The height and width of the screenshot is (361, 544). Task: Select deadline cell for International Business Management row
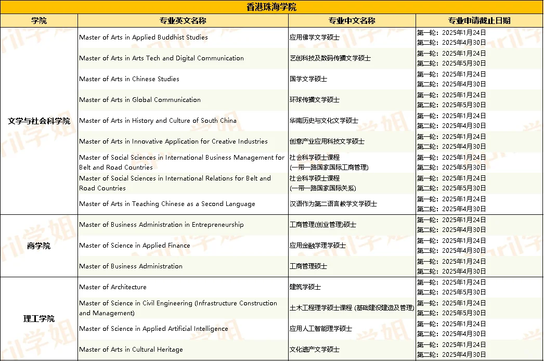479,162
